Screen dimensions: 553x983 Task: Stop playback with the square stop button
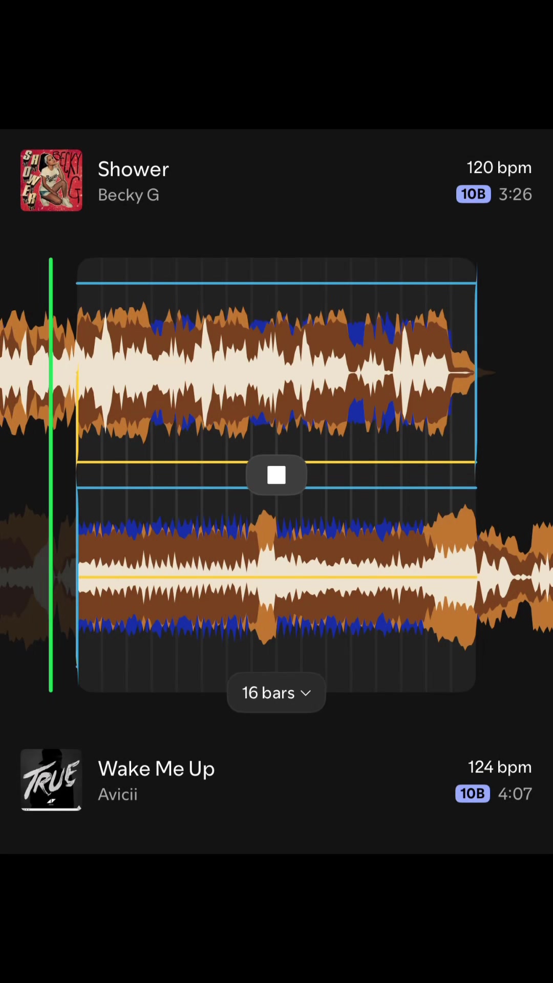point(276,475)
